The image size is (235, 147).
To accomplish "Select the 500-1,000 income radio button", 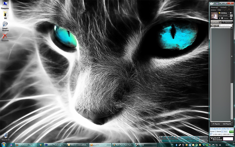I will 214,134.
